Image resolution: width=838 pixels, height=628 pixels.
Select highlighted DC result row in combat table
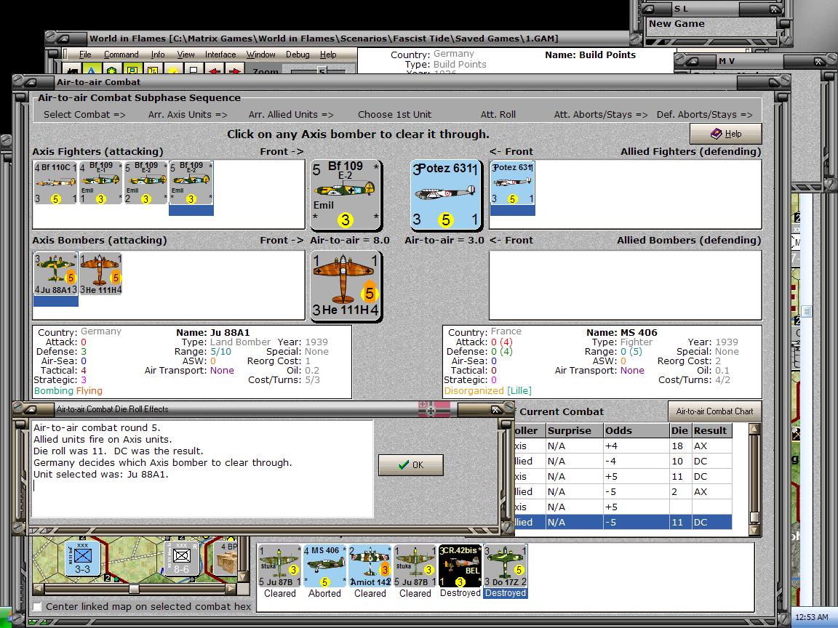pyautogui.click(x=622, y=523)
